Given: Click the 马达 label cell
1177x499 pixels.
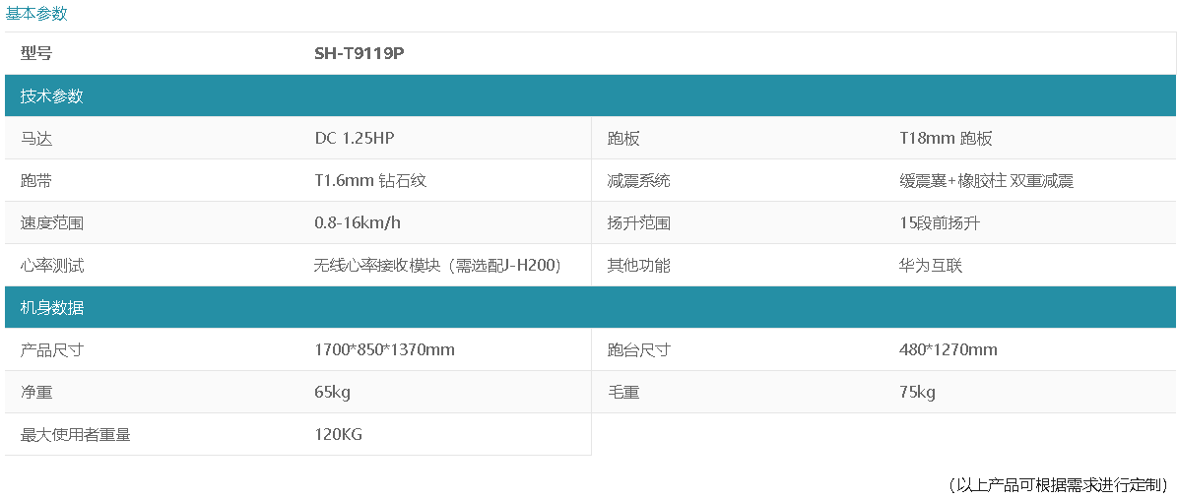Looking at the screenshot, I should pyautogui.click(x=36, y=139).
